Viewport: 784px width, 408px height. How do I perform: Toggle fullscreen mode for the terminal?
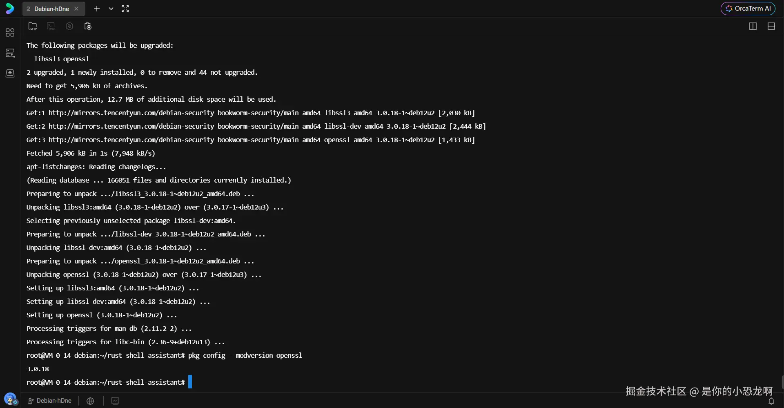pos(125,9)
